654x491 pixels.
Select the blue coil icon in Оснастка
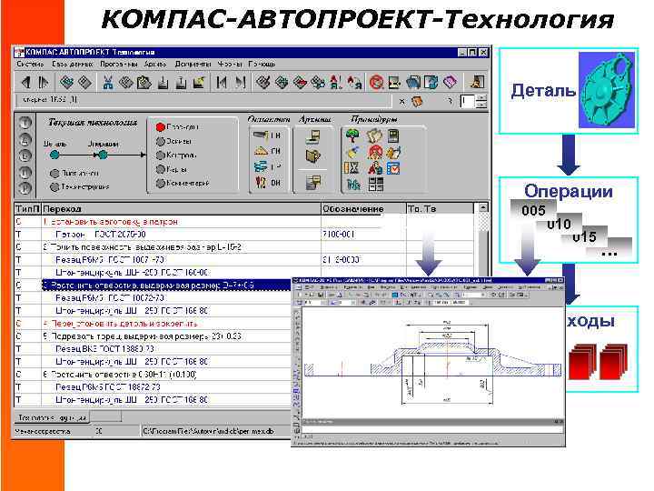(x=261, y=166)
